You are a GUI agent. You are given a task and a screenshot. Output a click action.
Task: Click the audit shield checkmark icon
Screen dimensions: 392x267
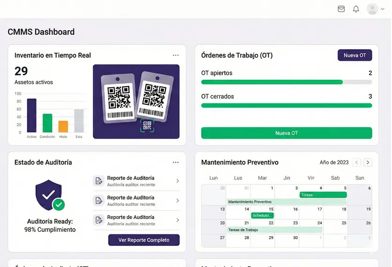click(x=50, y=195)
